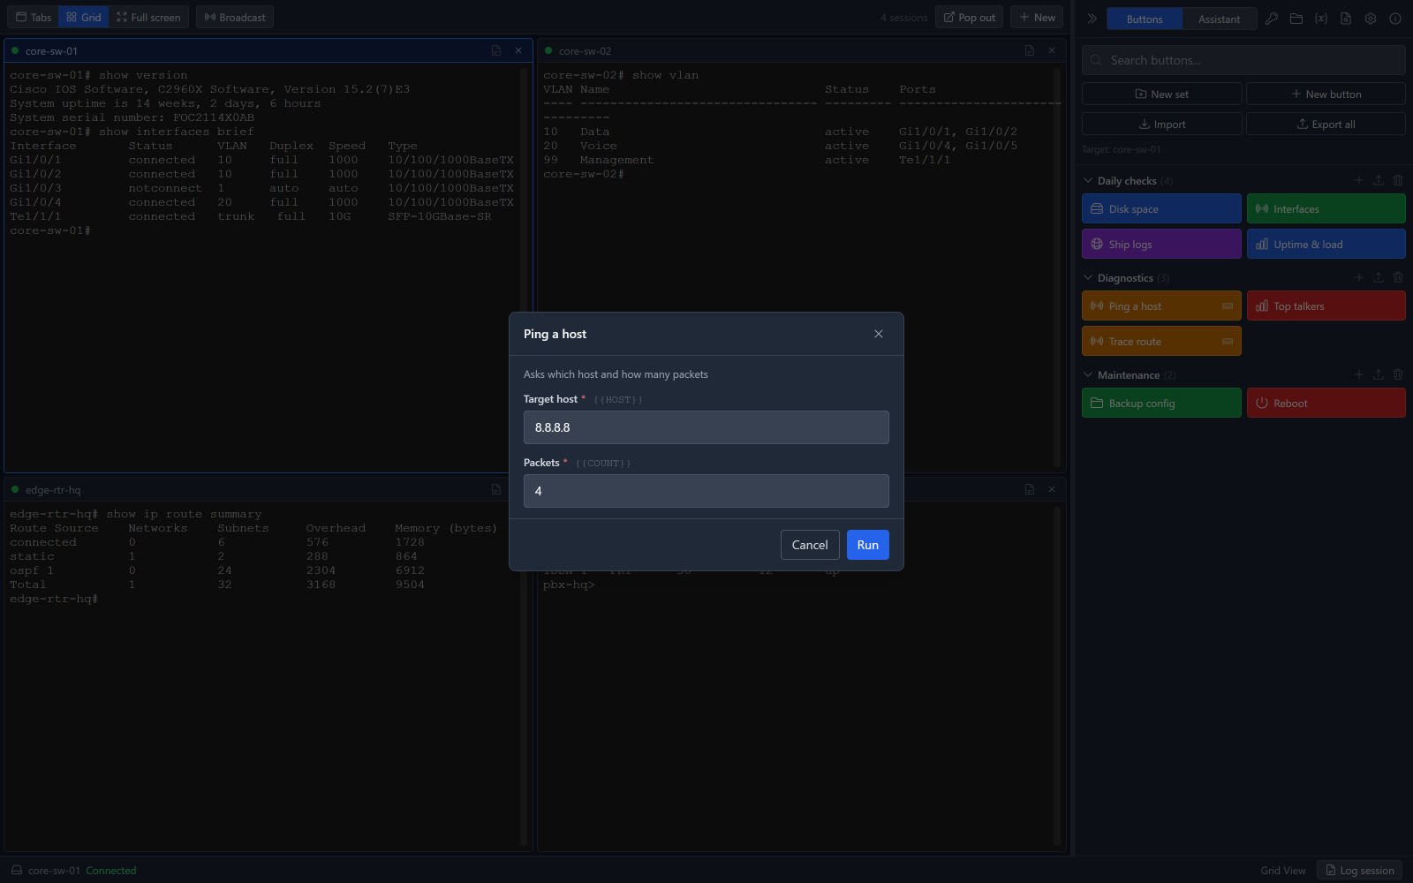Image resolution: width=1413 pixels, height=883 pixels.
Task: Open the document icon in the side panel header
Action: coord(1346,19)
